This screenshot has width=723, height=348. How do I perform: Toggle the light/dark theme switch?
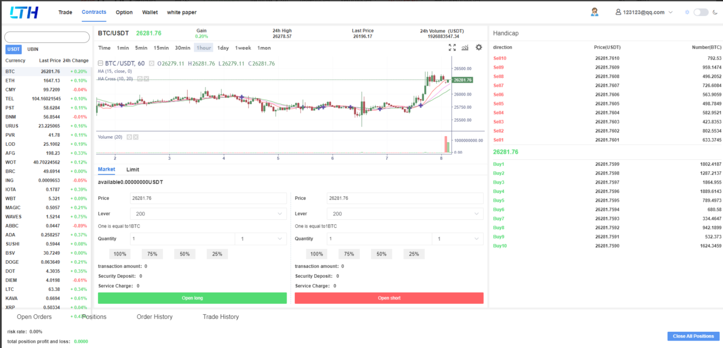tap(700, 12)
